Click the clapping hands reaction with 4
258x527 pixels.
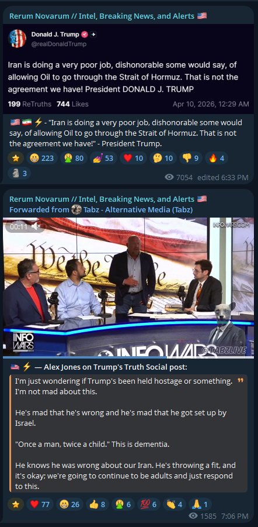[175, 504]
